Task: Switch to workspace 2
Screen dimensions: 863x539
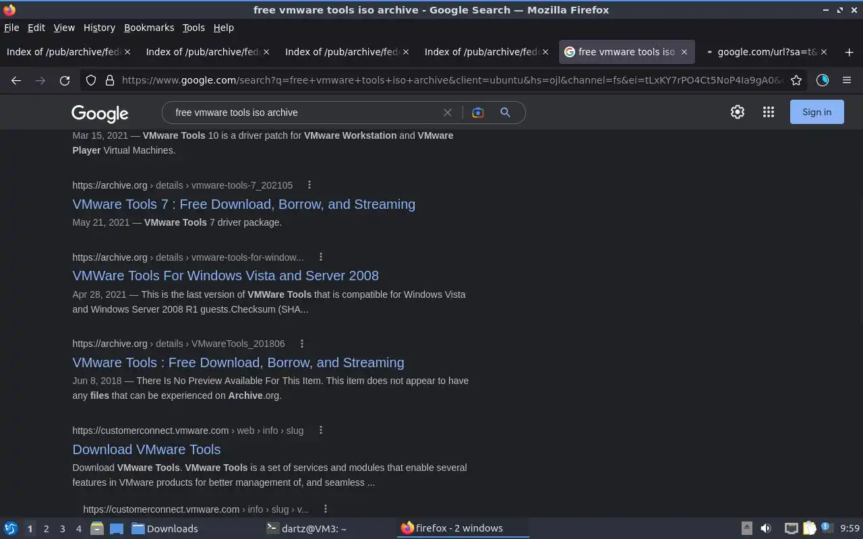Action: 46,529
